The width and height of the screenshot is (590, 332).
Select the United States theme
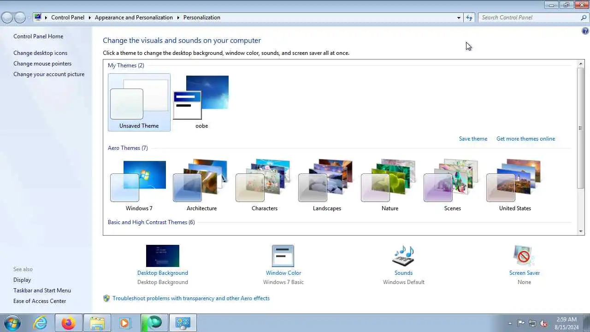515,185
